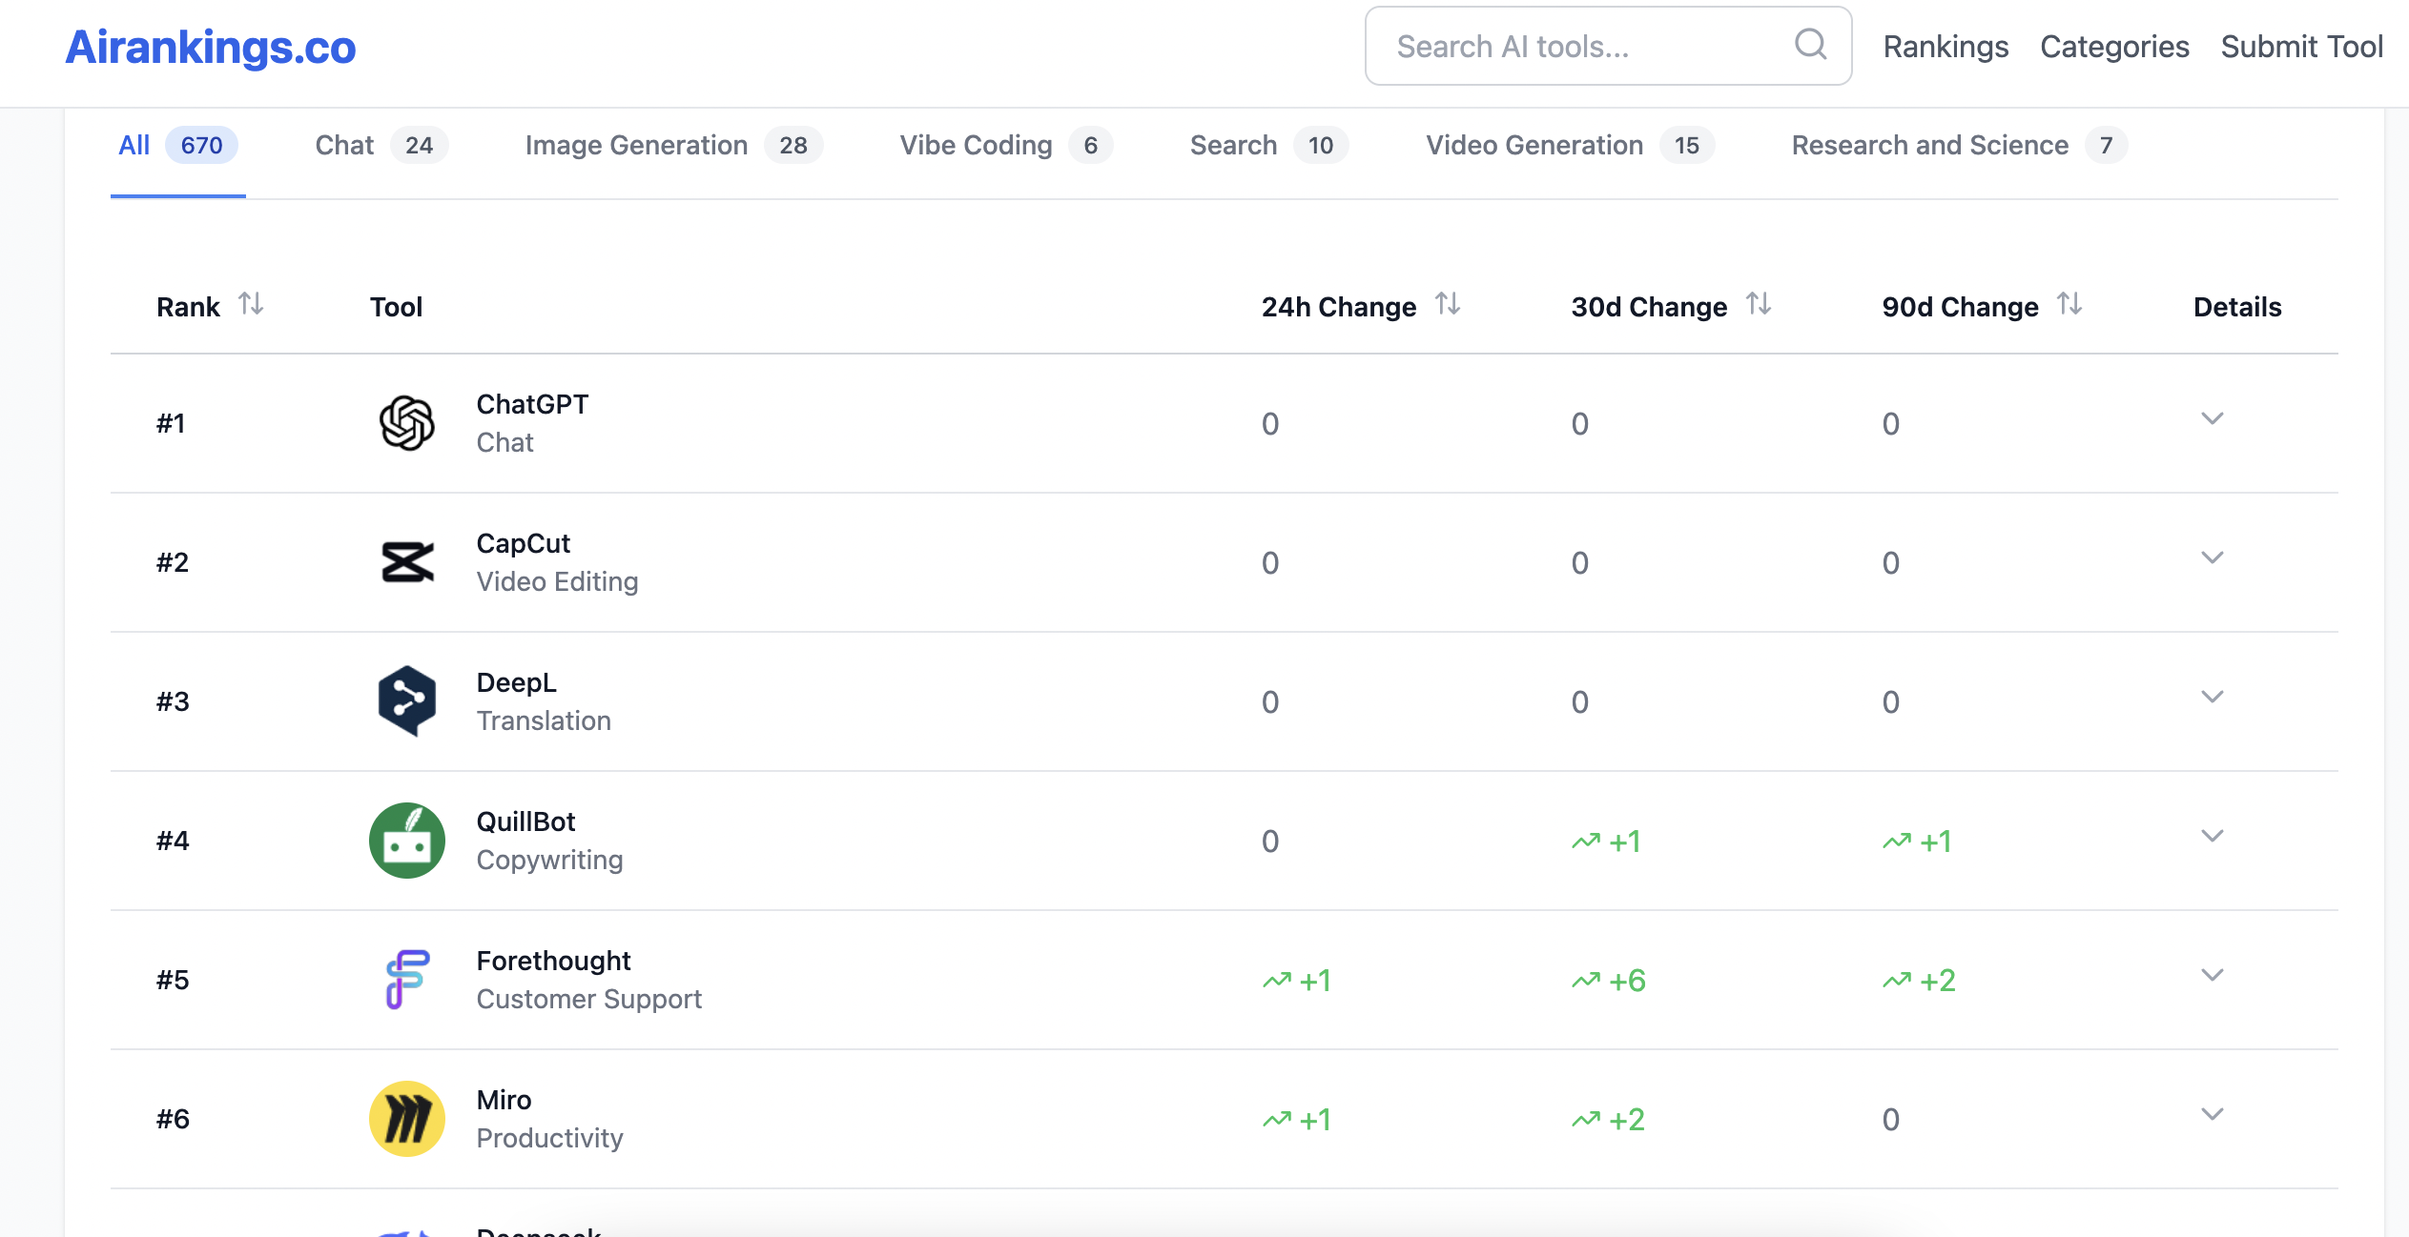Toggle sorting on 24h Change column
2409x1237 pixels.
pyautogui.click(x=1448, y=304)
